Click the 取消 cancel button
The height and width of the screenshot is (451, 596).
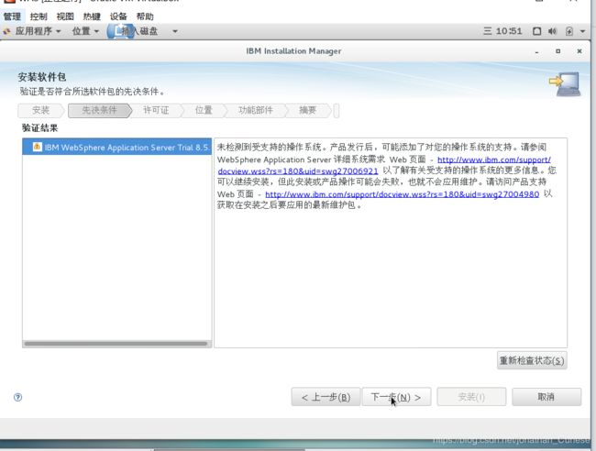click(546, 397)
